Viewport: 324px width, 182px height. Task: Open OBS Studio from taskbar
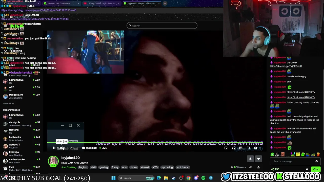(181, 178)
